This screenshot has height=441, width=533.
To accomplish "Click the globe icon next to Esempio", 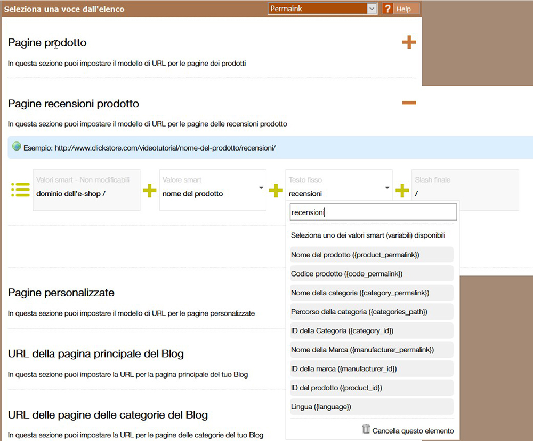I will pyautogui.click(x=17, y=146).
